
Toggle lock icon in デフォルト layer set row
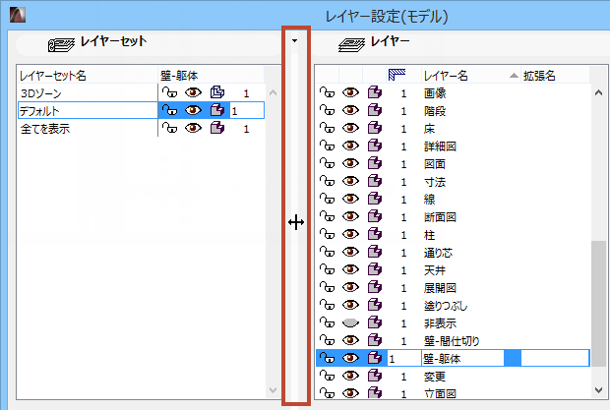[169, 111]
